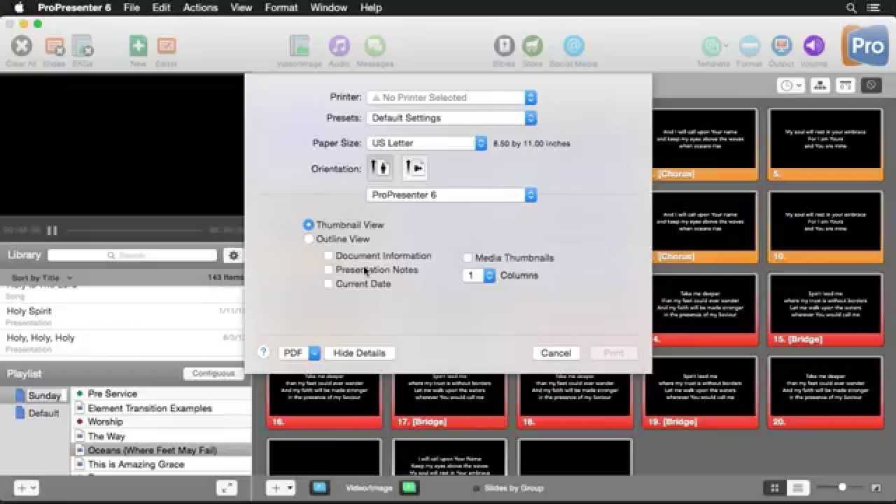This screenshot has width=896, height=504.
Task: Open the Messages toolbar icon
Action: [x=375, y=46]
